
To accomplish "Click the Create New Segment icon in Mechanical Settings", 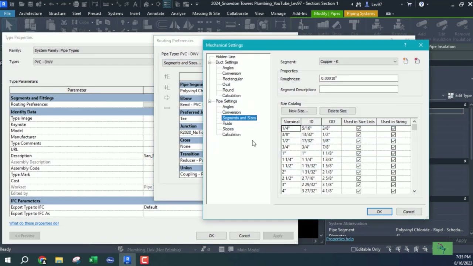I will pos(406,61).
